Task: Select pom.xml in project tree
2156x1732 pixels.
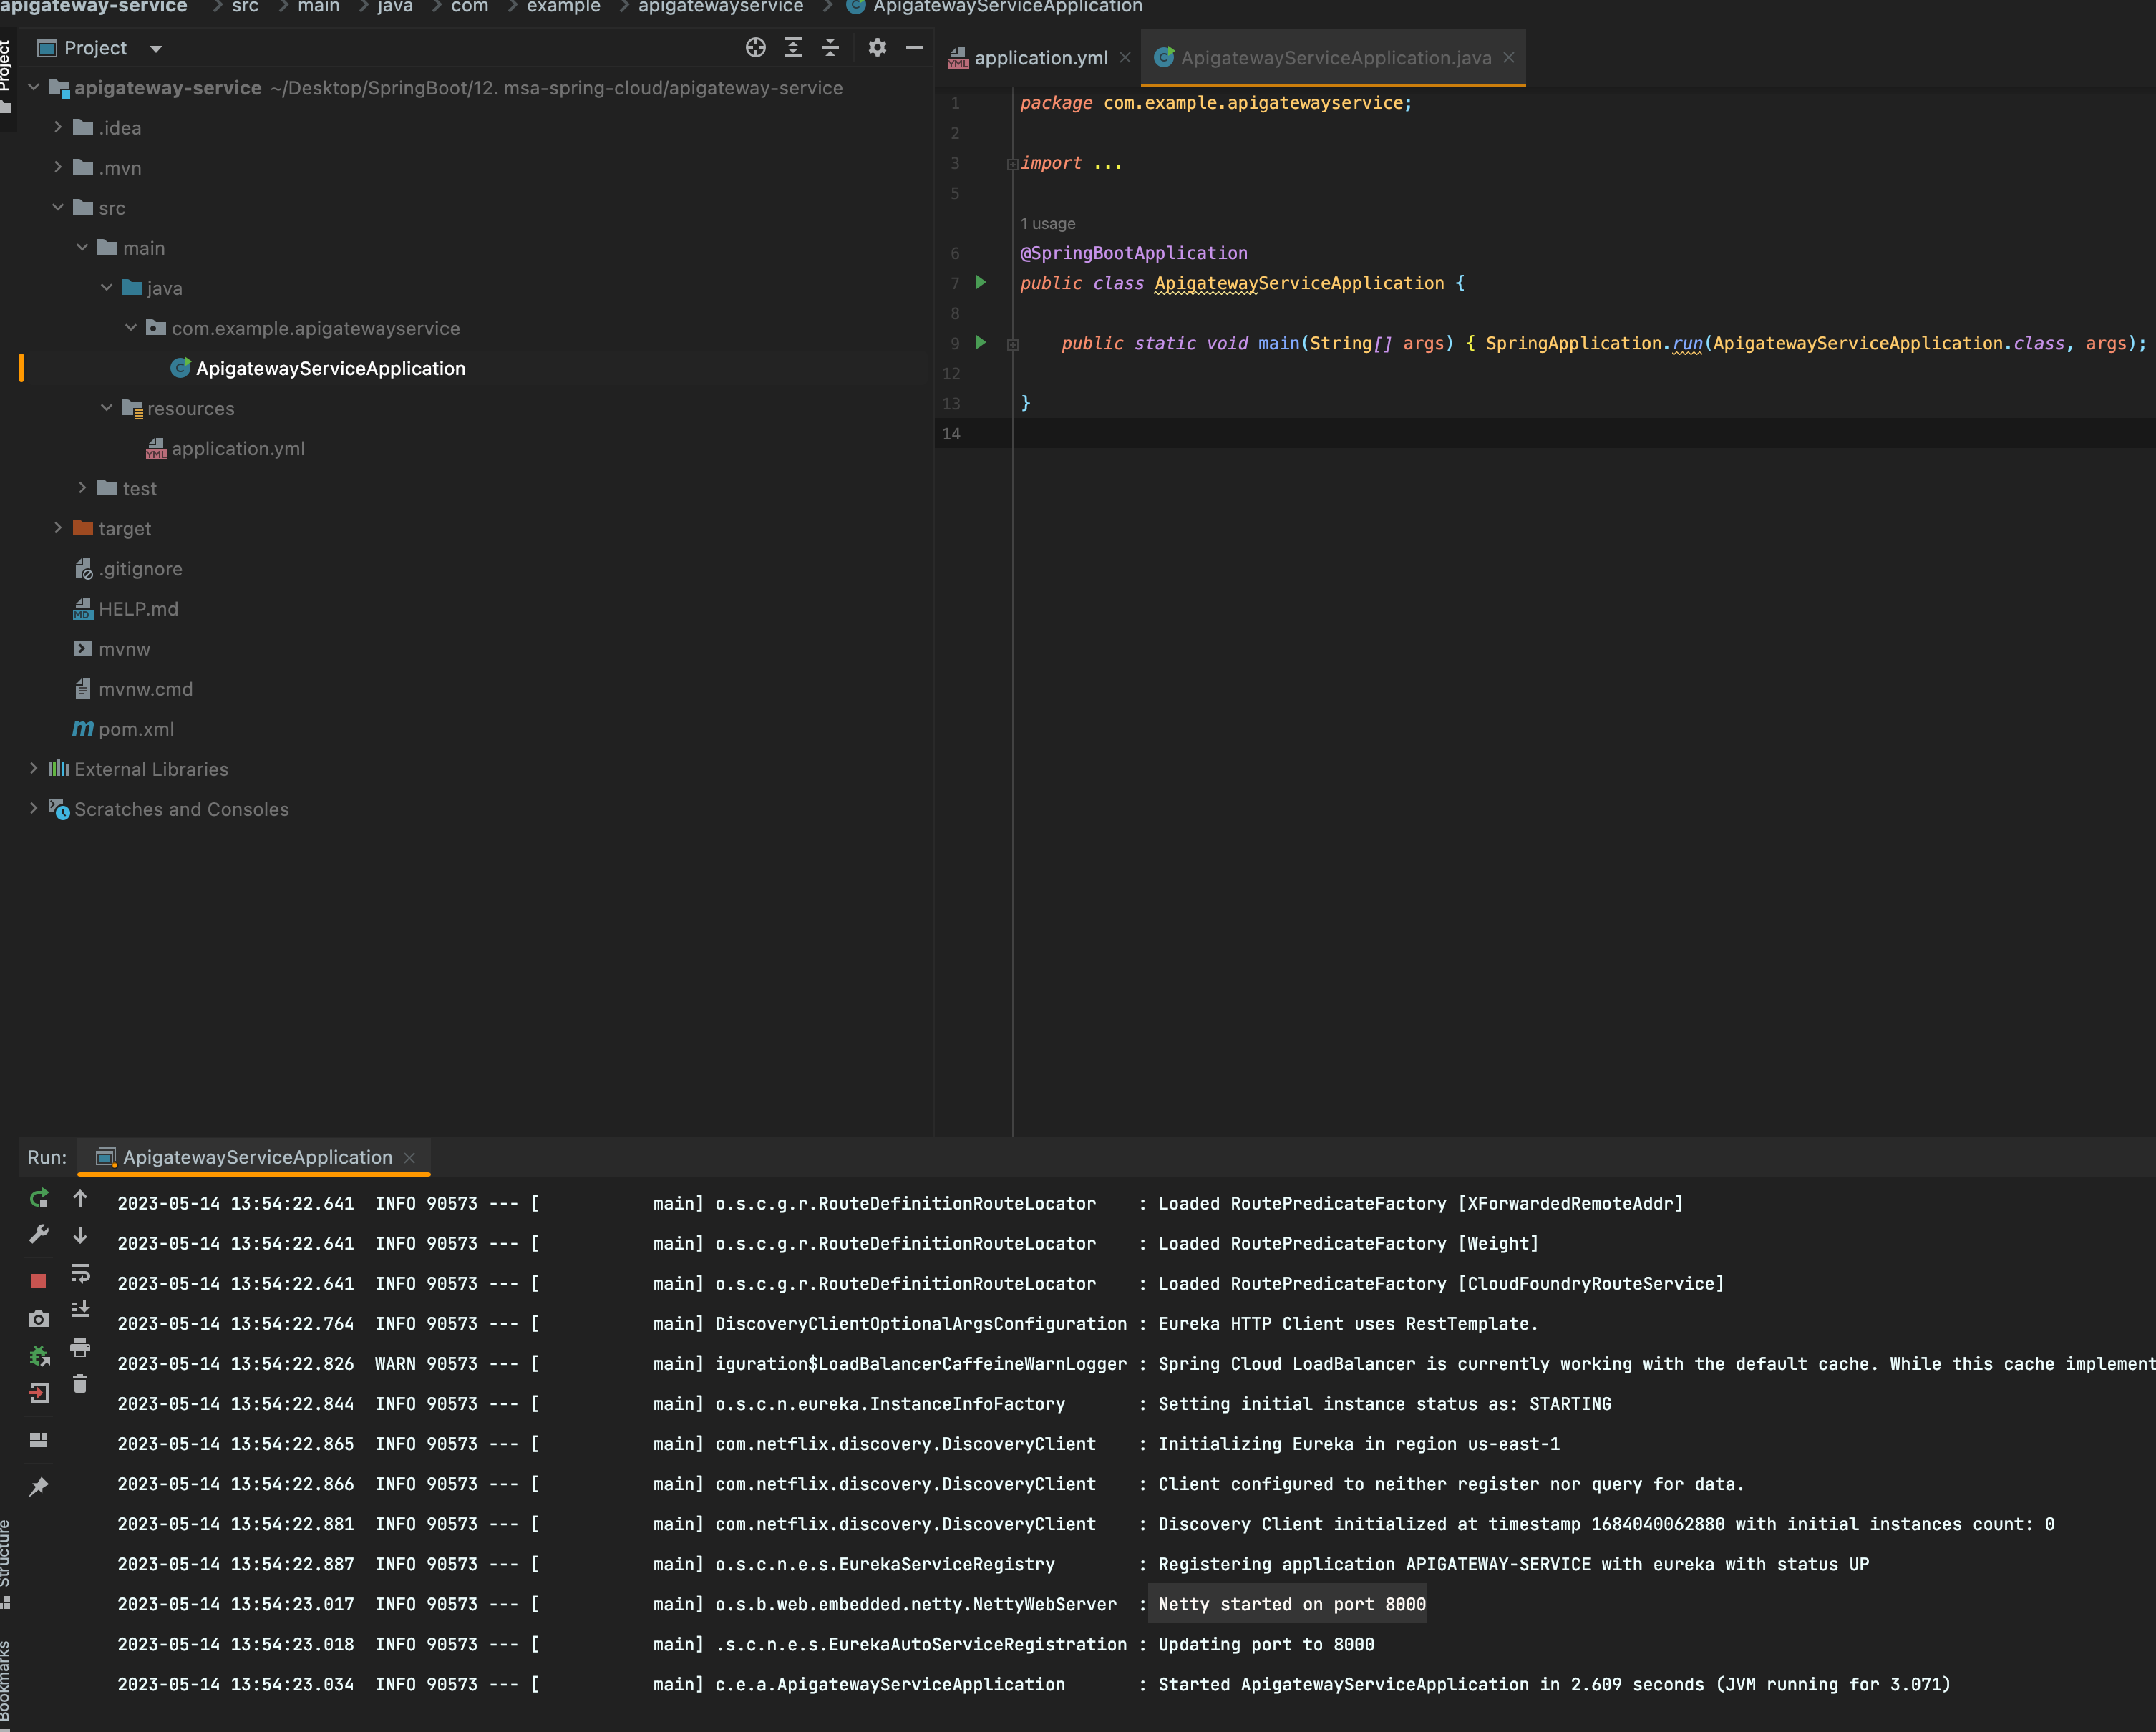Action: coord(136,729)
